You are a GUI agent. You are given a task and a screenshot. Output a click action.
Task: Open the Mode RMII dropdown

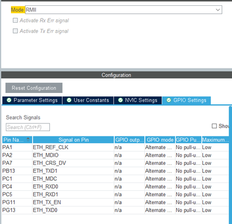tap(124, 10)
